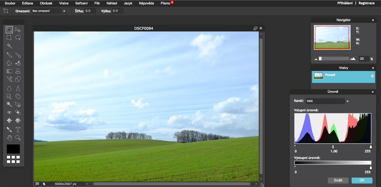Click the Navigátor zoom slider handle

pos(320,59)
